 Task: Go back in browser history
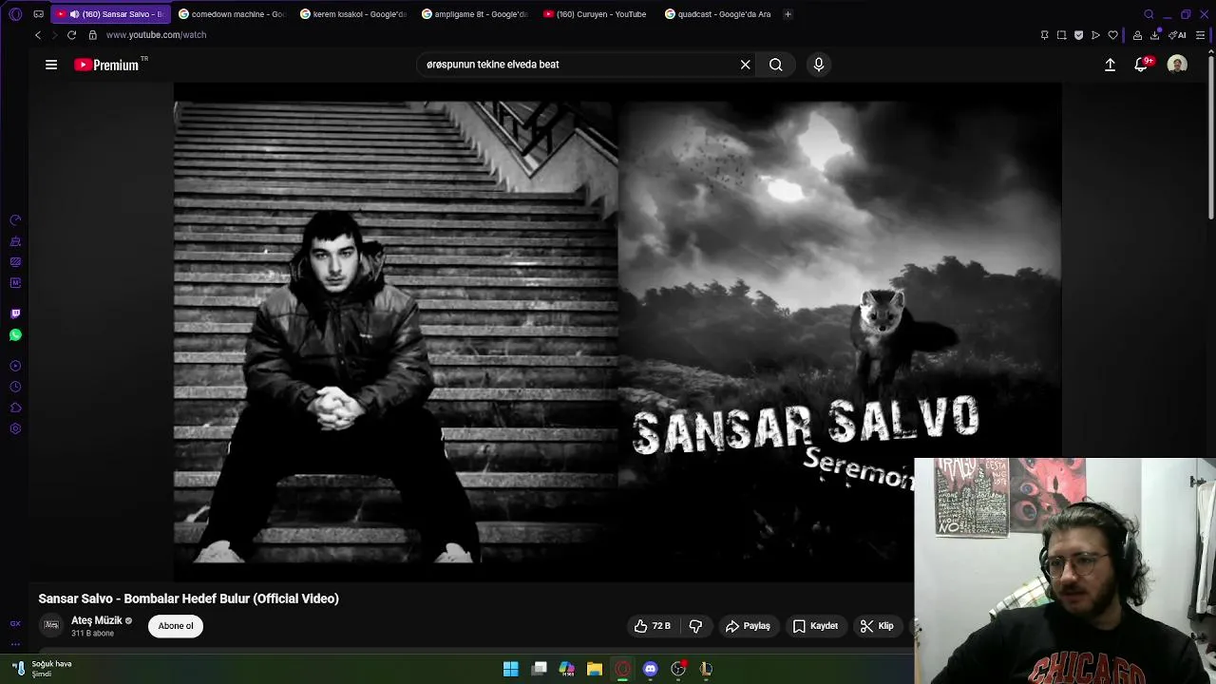tap(38, 35)
